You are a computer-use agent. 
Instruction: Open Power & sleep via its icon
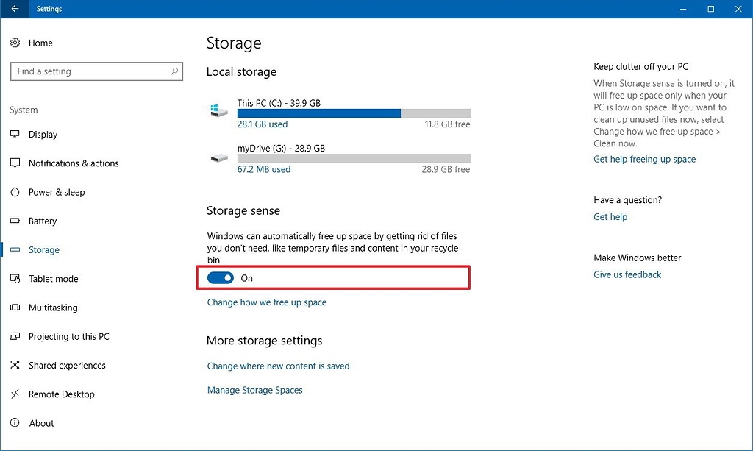16,192
